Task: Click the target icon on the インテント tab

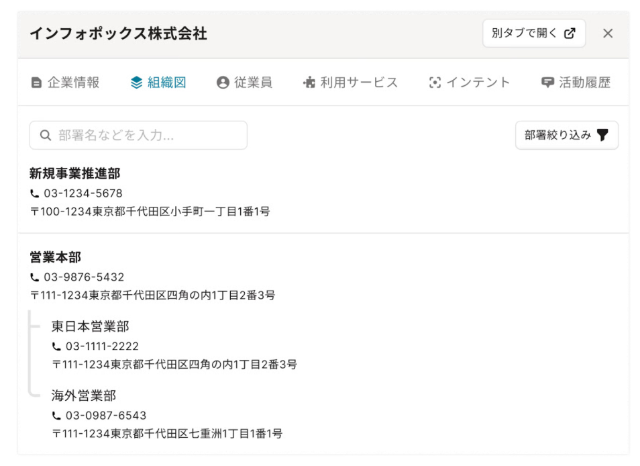Action: (436, 82)
